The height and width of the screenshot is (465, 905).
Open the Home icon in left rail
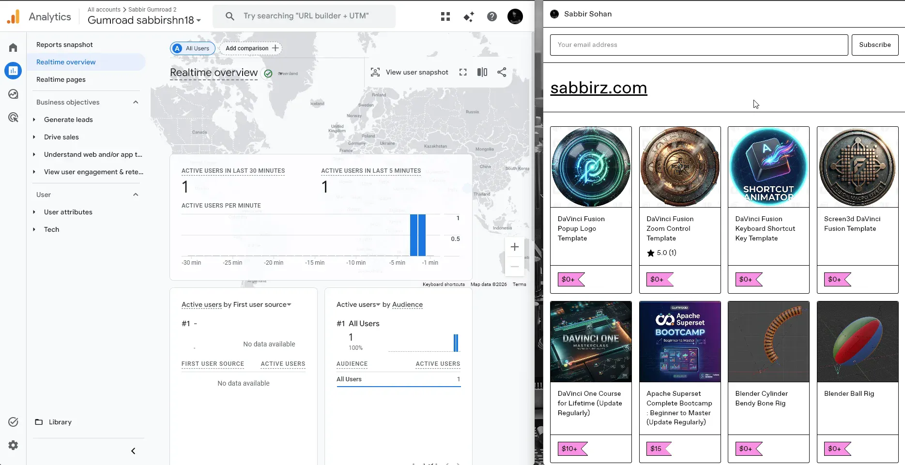(13, 47)
